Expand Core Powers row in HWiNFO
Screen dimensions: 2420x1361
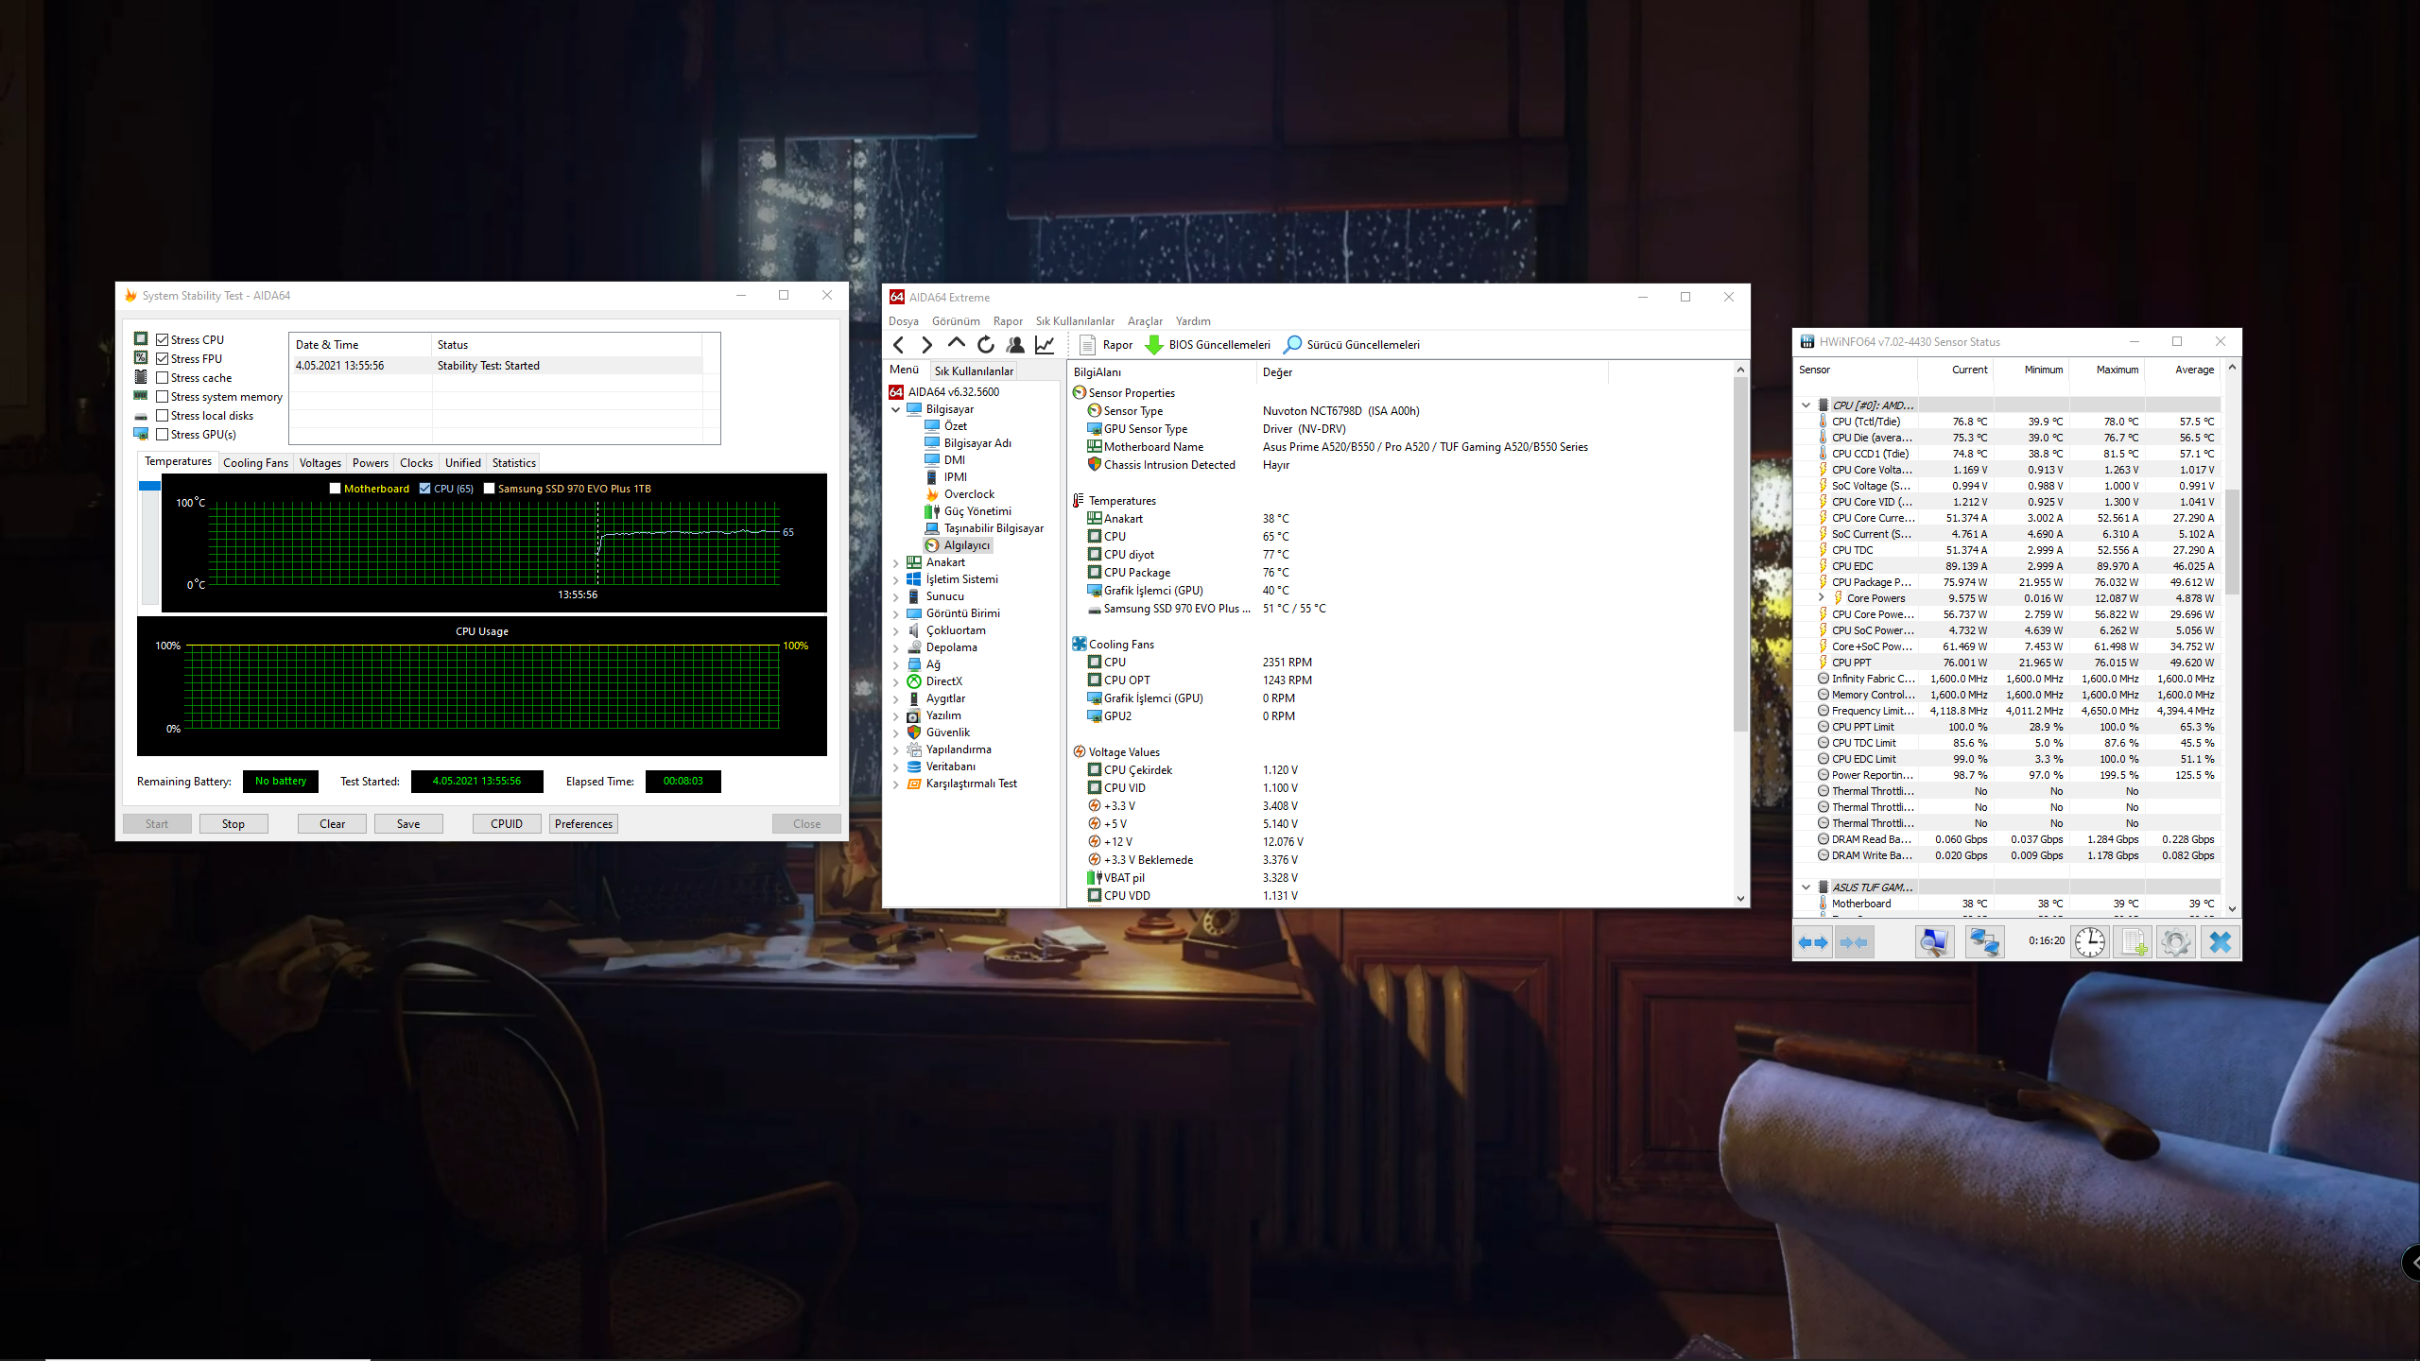tap(1821, 598)
